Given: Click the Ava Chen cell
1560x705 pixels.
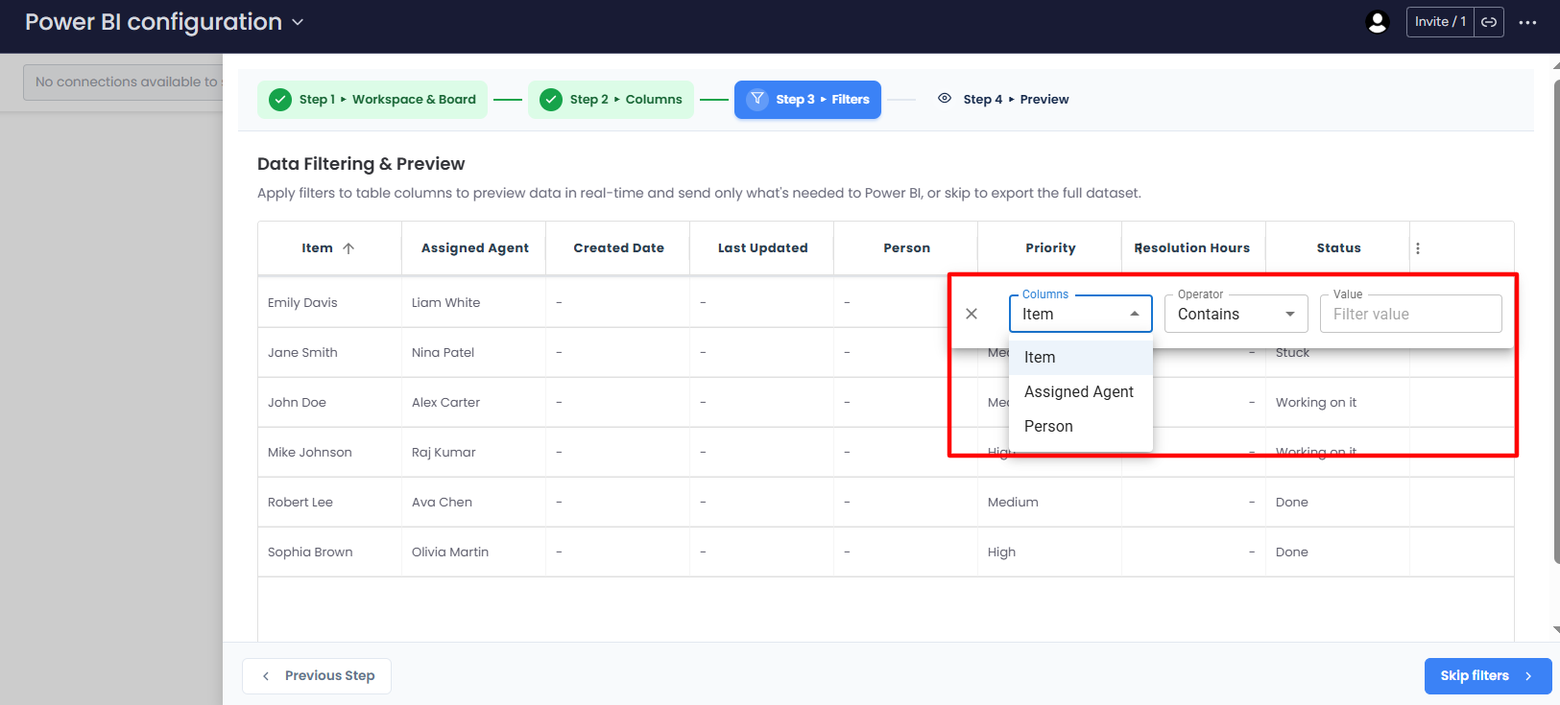Looking at the screenshot, I should tap(474, 503).
